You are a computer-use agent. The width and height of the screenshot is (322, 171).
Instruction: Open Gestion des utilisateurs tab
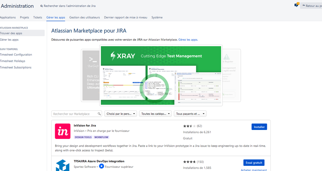tap(84, 17)
